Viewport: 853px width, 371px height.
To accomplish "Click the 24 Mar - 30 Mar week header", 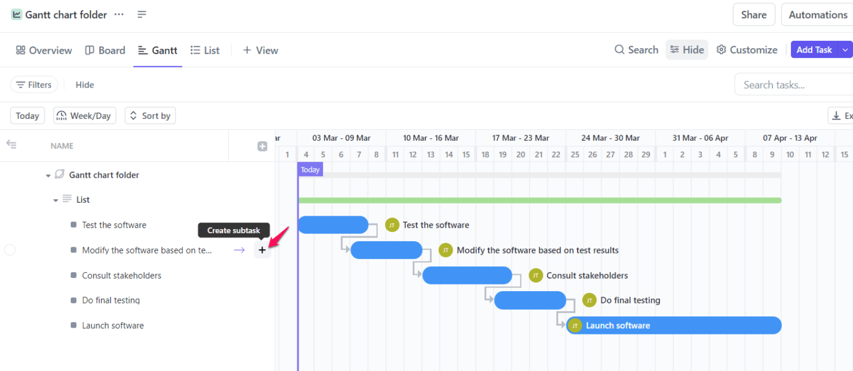I will tap(611, 138).
